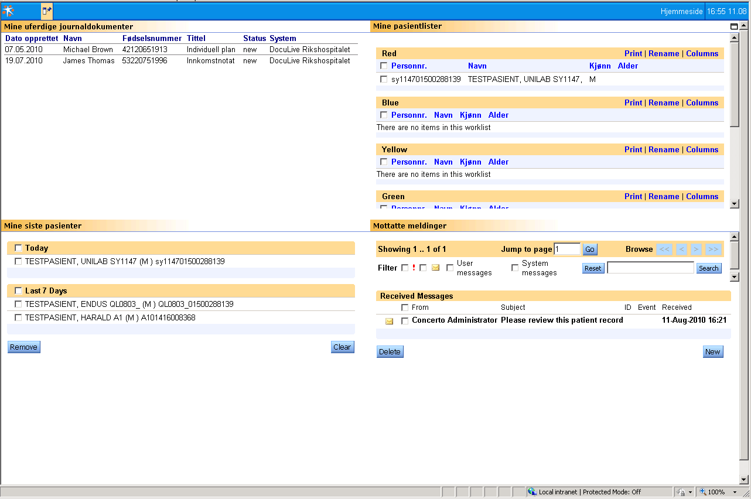751x499 pixels.
Task: Select TESTPASIENT HARALD A1 checkbox
Action: (18, 317)
